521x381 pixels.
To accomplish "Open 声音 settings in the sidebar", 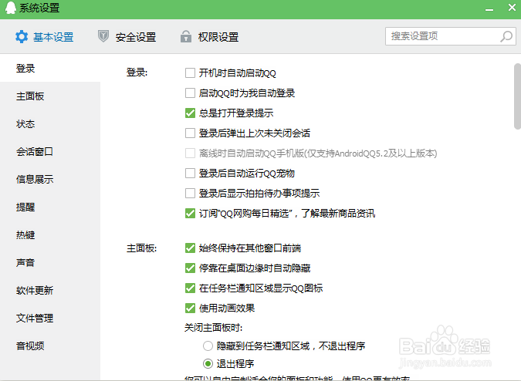I will [50, 263].
